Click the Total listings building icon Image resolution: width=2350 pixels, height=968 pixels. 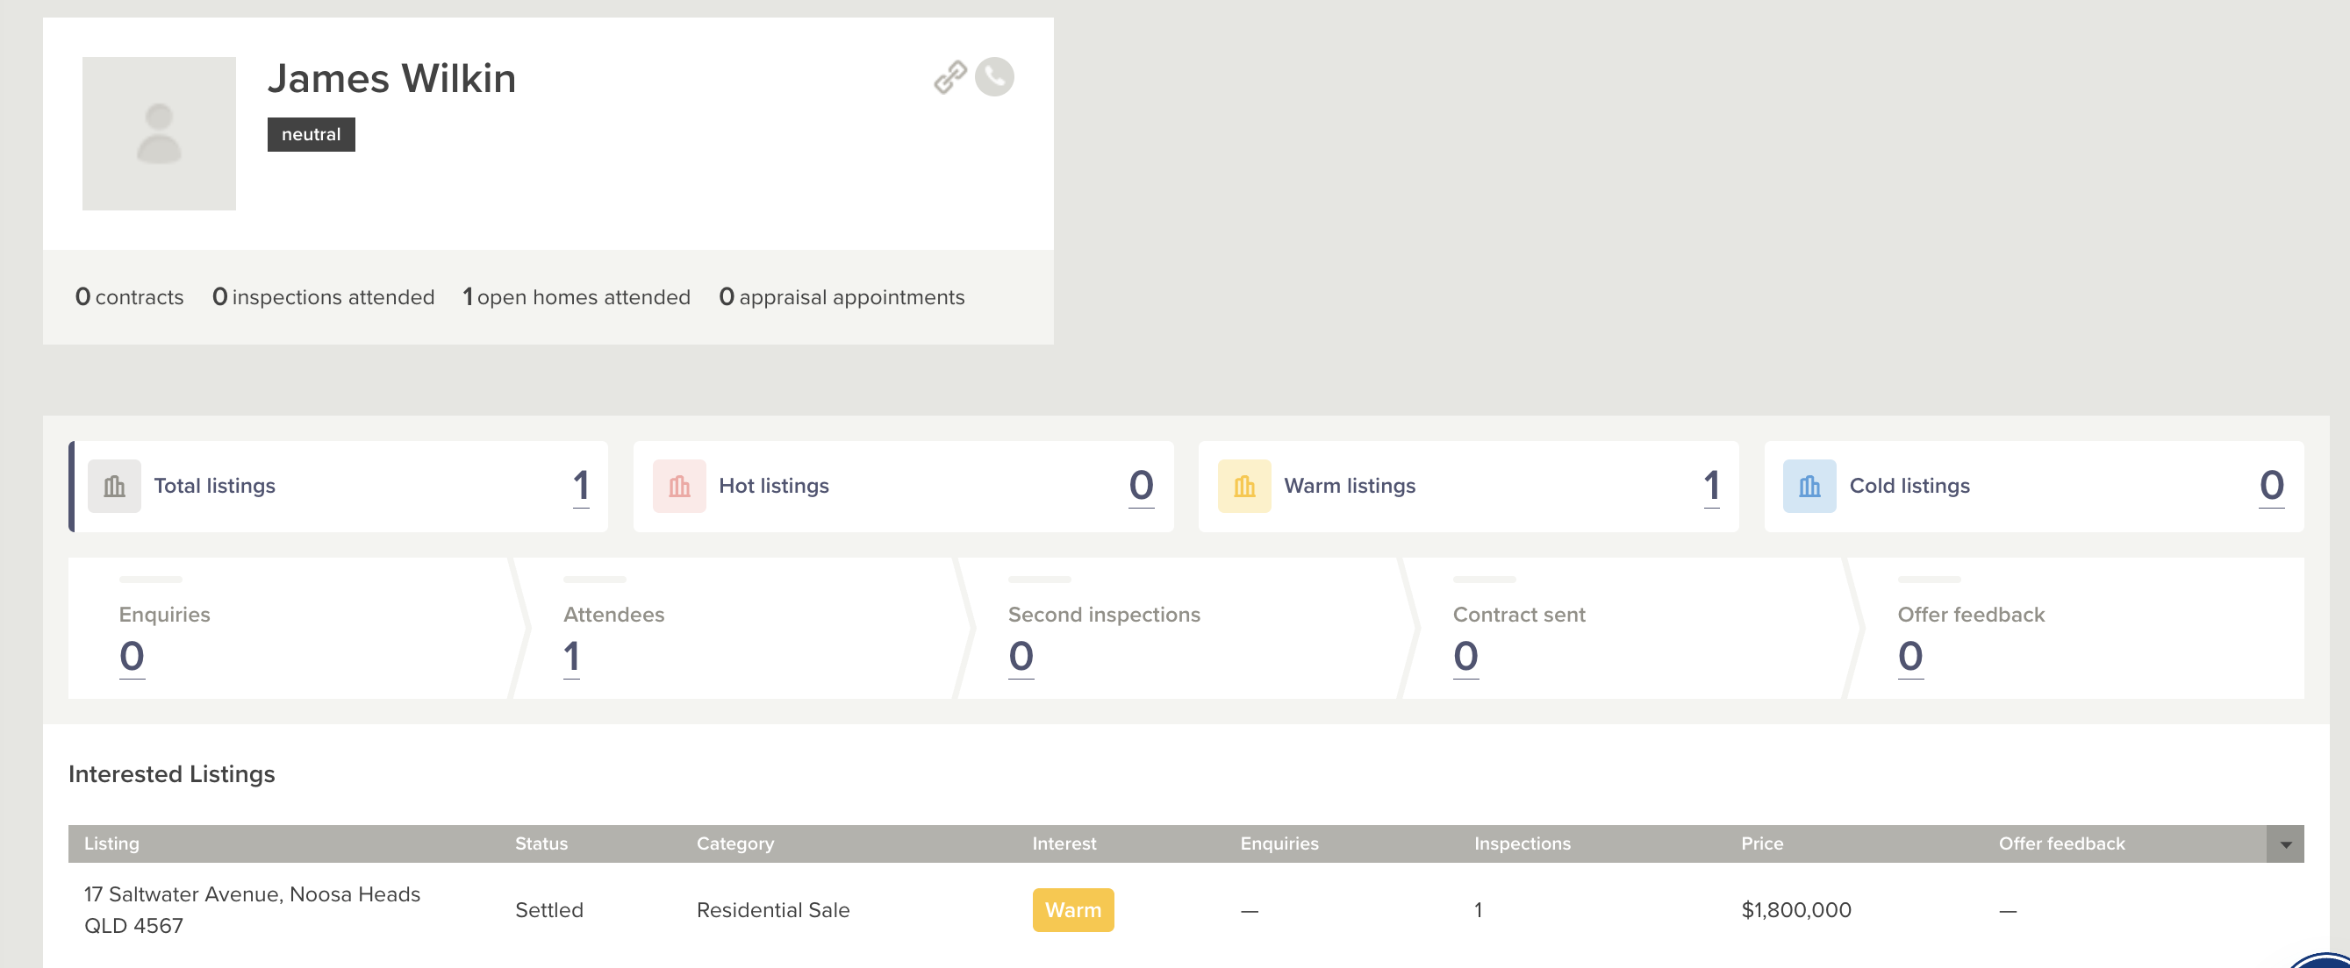coord(114,486)
